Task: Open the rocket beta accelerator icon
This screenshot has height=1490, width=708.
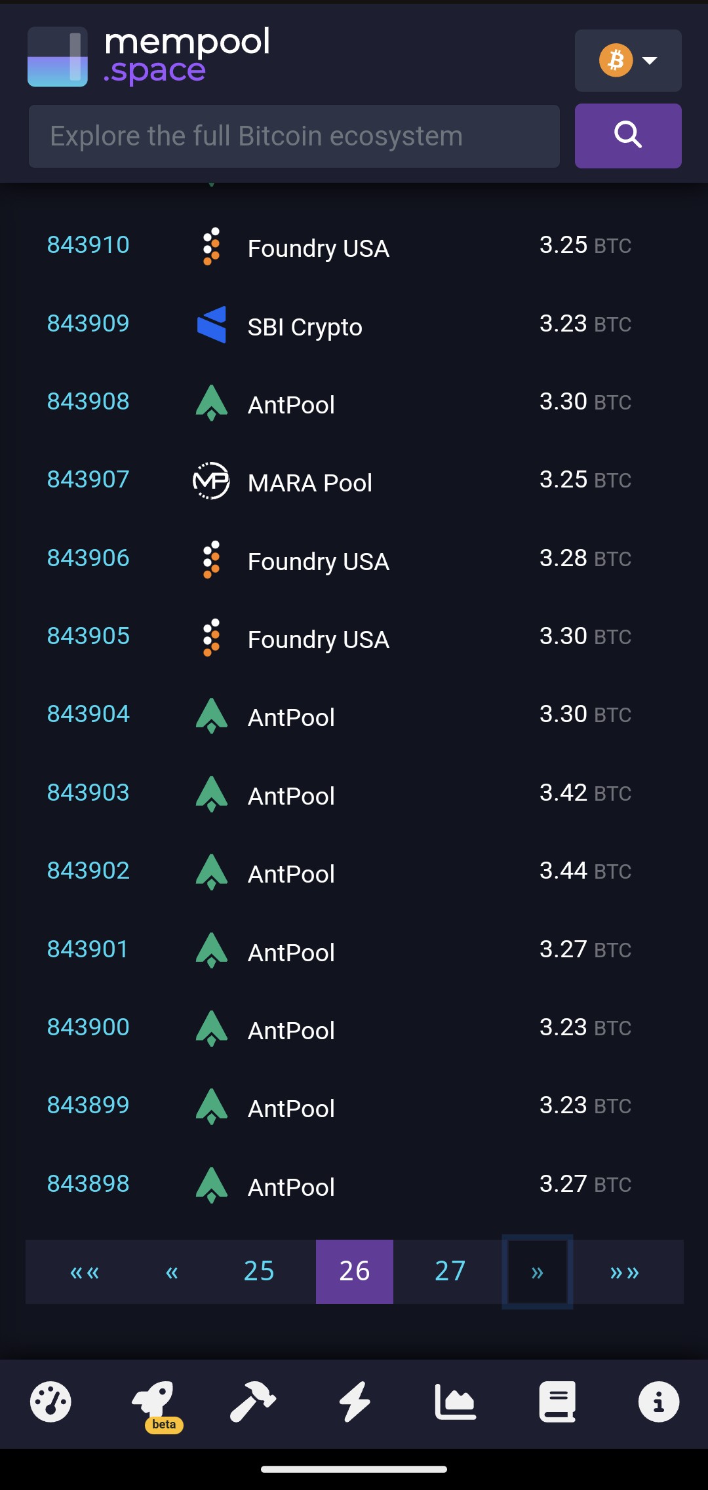Action: tap(153, 1402)
